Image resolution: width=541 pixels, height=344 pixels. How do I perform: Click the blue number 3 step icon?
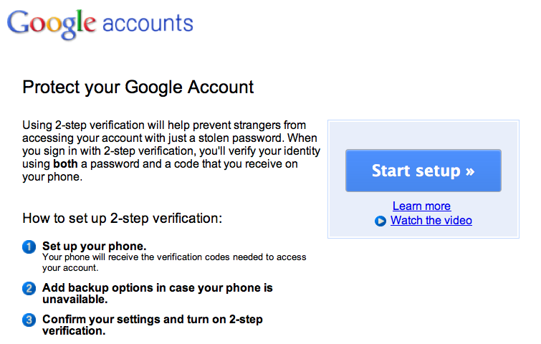click(29, 320)
